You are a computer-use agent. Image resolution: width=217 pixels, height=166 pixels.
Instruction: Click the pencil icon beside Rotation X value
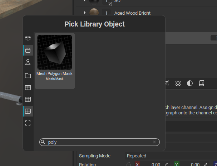click(x=166, y=164)
